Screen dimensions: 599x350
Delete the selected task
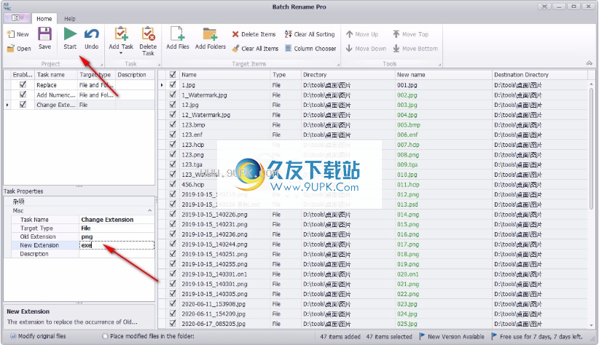coord(148,41)
